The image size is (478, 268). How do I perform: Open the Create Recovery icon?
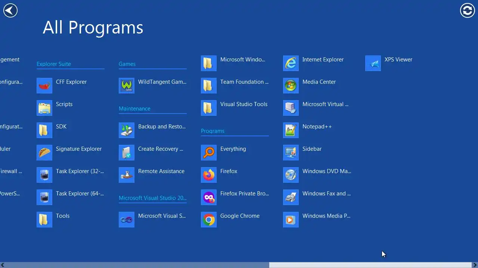(x=127, y=153)
